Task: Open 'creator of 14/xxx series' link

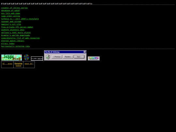Action: 14,8
